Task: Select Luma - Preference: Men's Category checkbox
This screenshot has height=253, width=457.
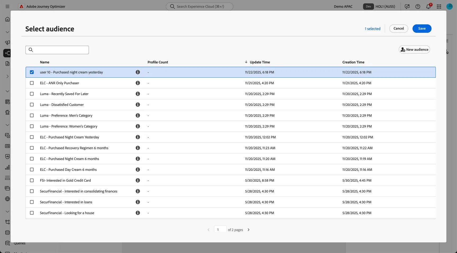Action: pos(32,115)
